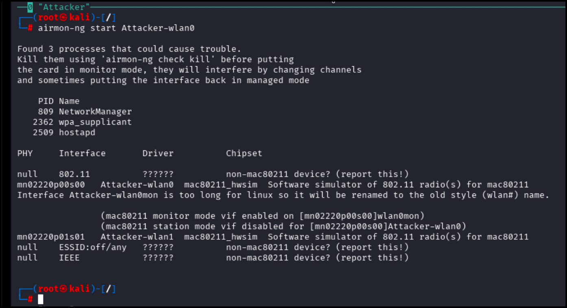Click the red hash sign of the first prompt

click(30, 28)
